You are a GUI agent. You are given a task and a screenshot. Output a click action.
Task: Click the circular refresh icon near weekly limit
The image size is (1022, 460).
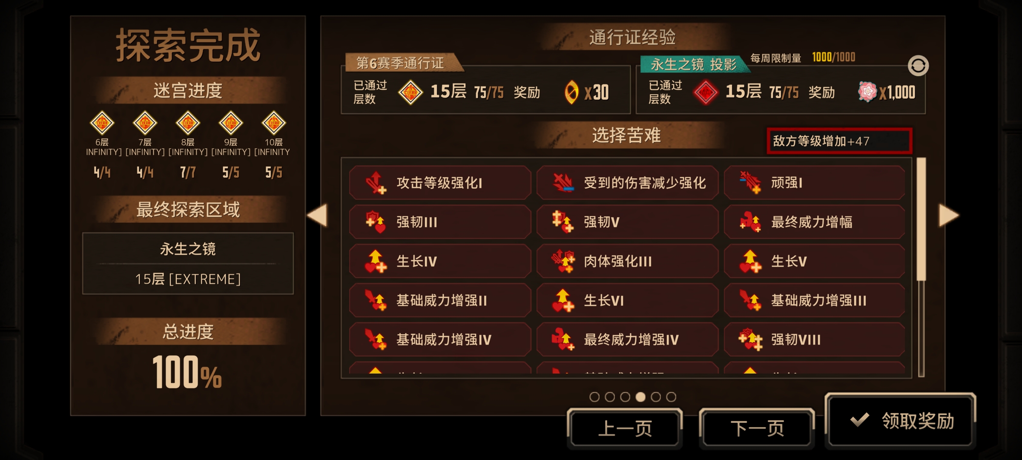[x=918, y=66]
